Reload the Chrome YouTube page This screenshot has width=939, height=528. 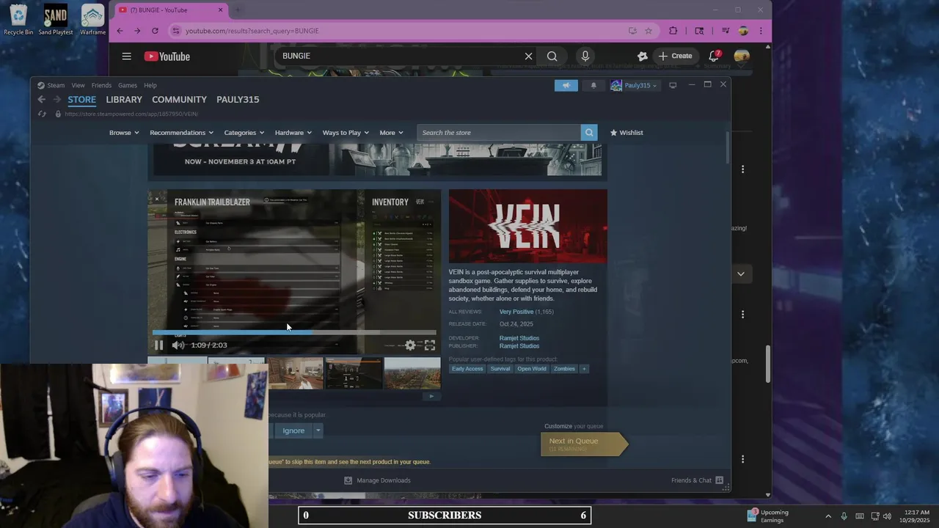155,31
